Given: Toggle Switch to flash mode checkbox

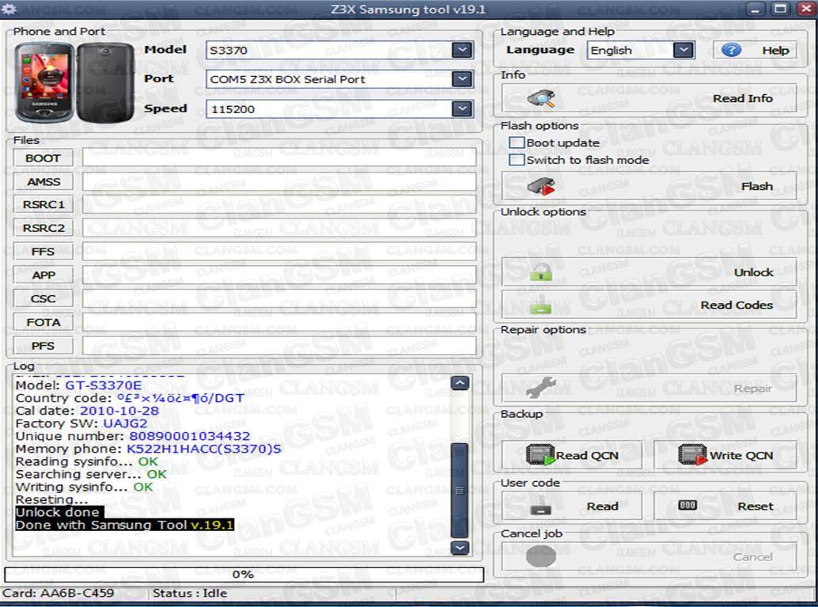Looking at the screenshot, I should pos(517,160).
